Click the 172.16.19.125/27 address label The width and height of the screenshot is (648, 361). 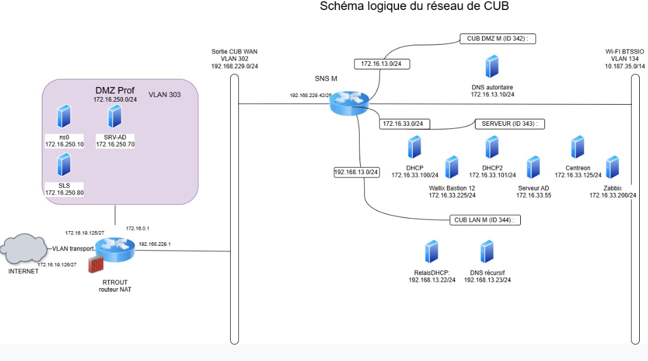[x=85, y=233]
